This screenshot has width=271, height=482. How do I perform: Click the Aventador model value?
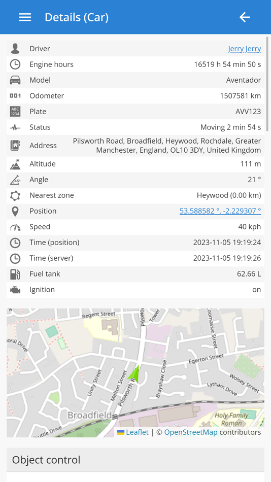(x=244, y=80)
